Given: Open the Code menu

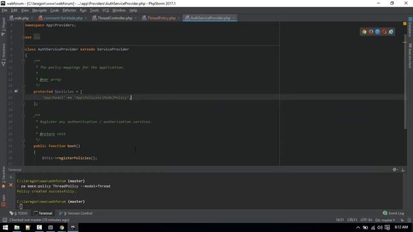Looking at the screenshot, I should click(x=54, y=10).
